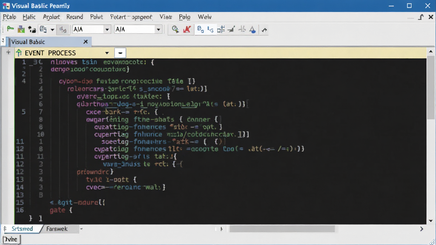The height and width of the screenshot is (245, 436).
Task: Collapse using the minus button in the header
Action: 120,53
